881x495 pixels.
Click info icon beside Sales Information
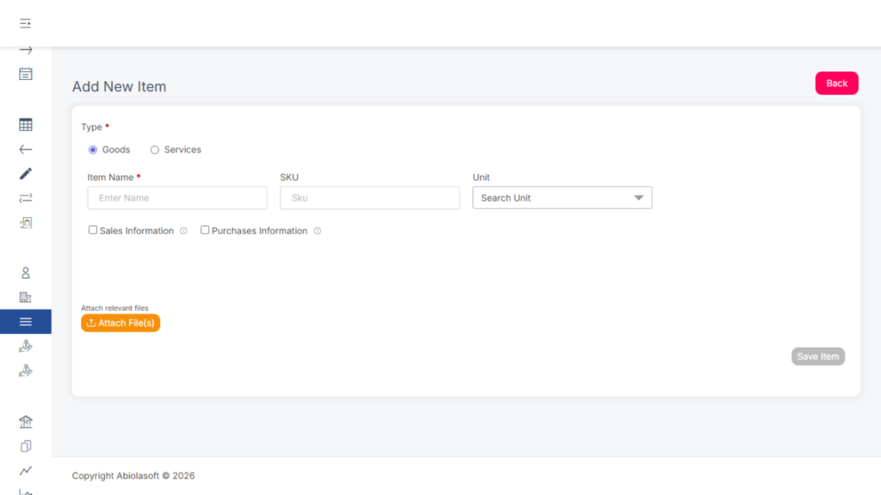183,231
